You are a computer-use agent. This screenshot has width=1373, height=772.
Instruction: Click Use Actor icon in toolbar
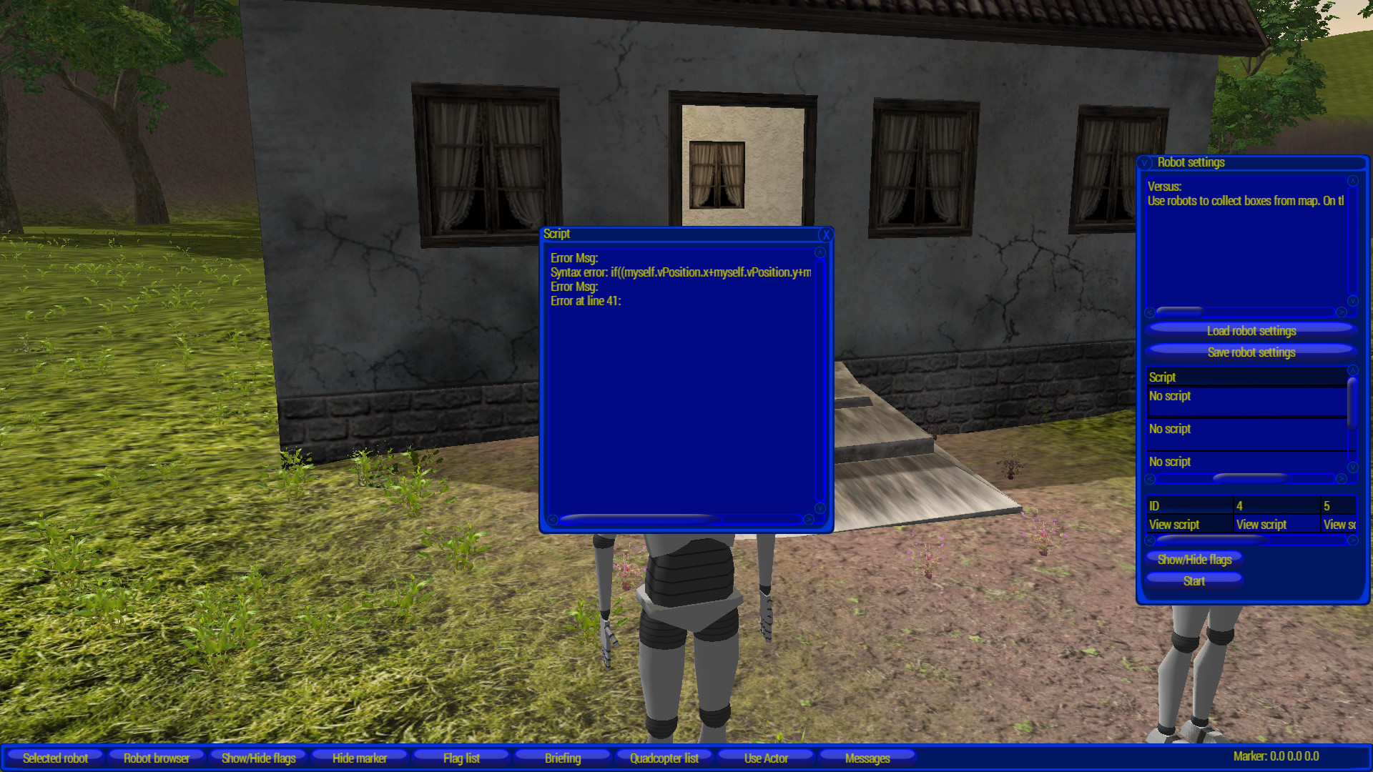(x=766, y=758)
